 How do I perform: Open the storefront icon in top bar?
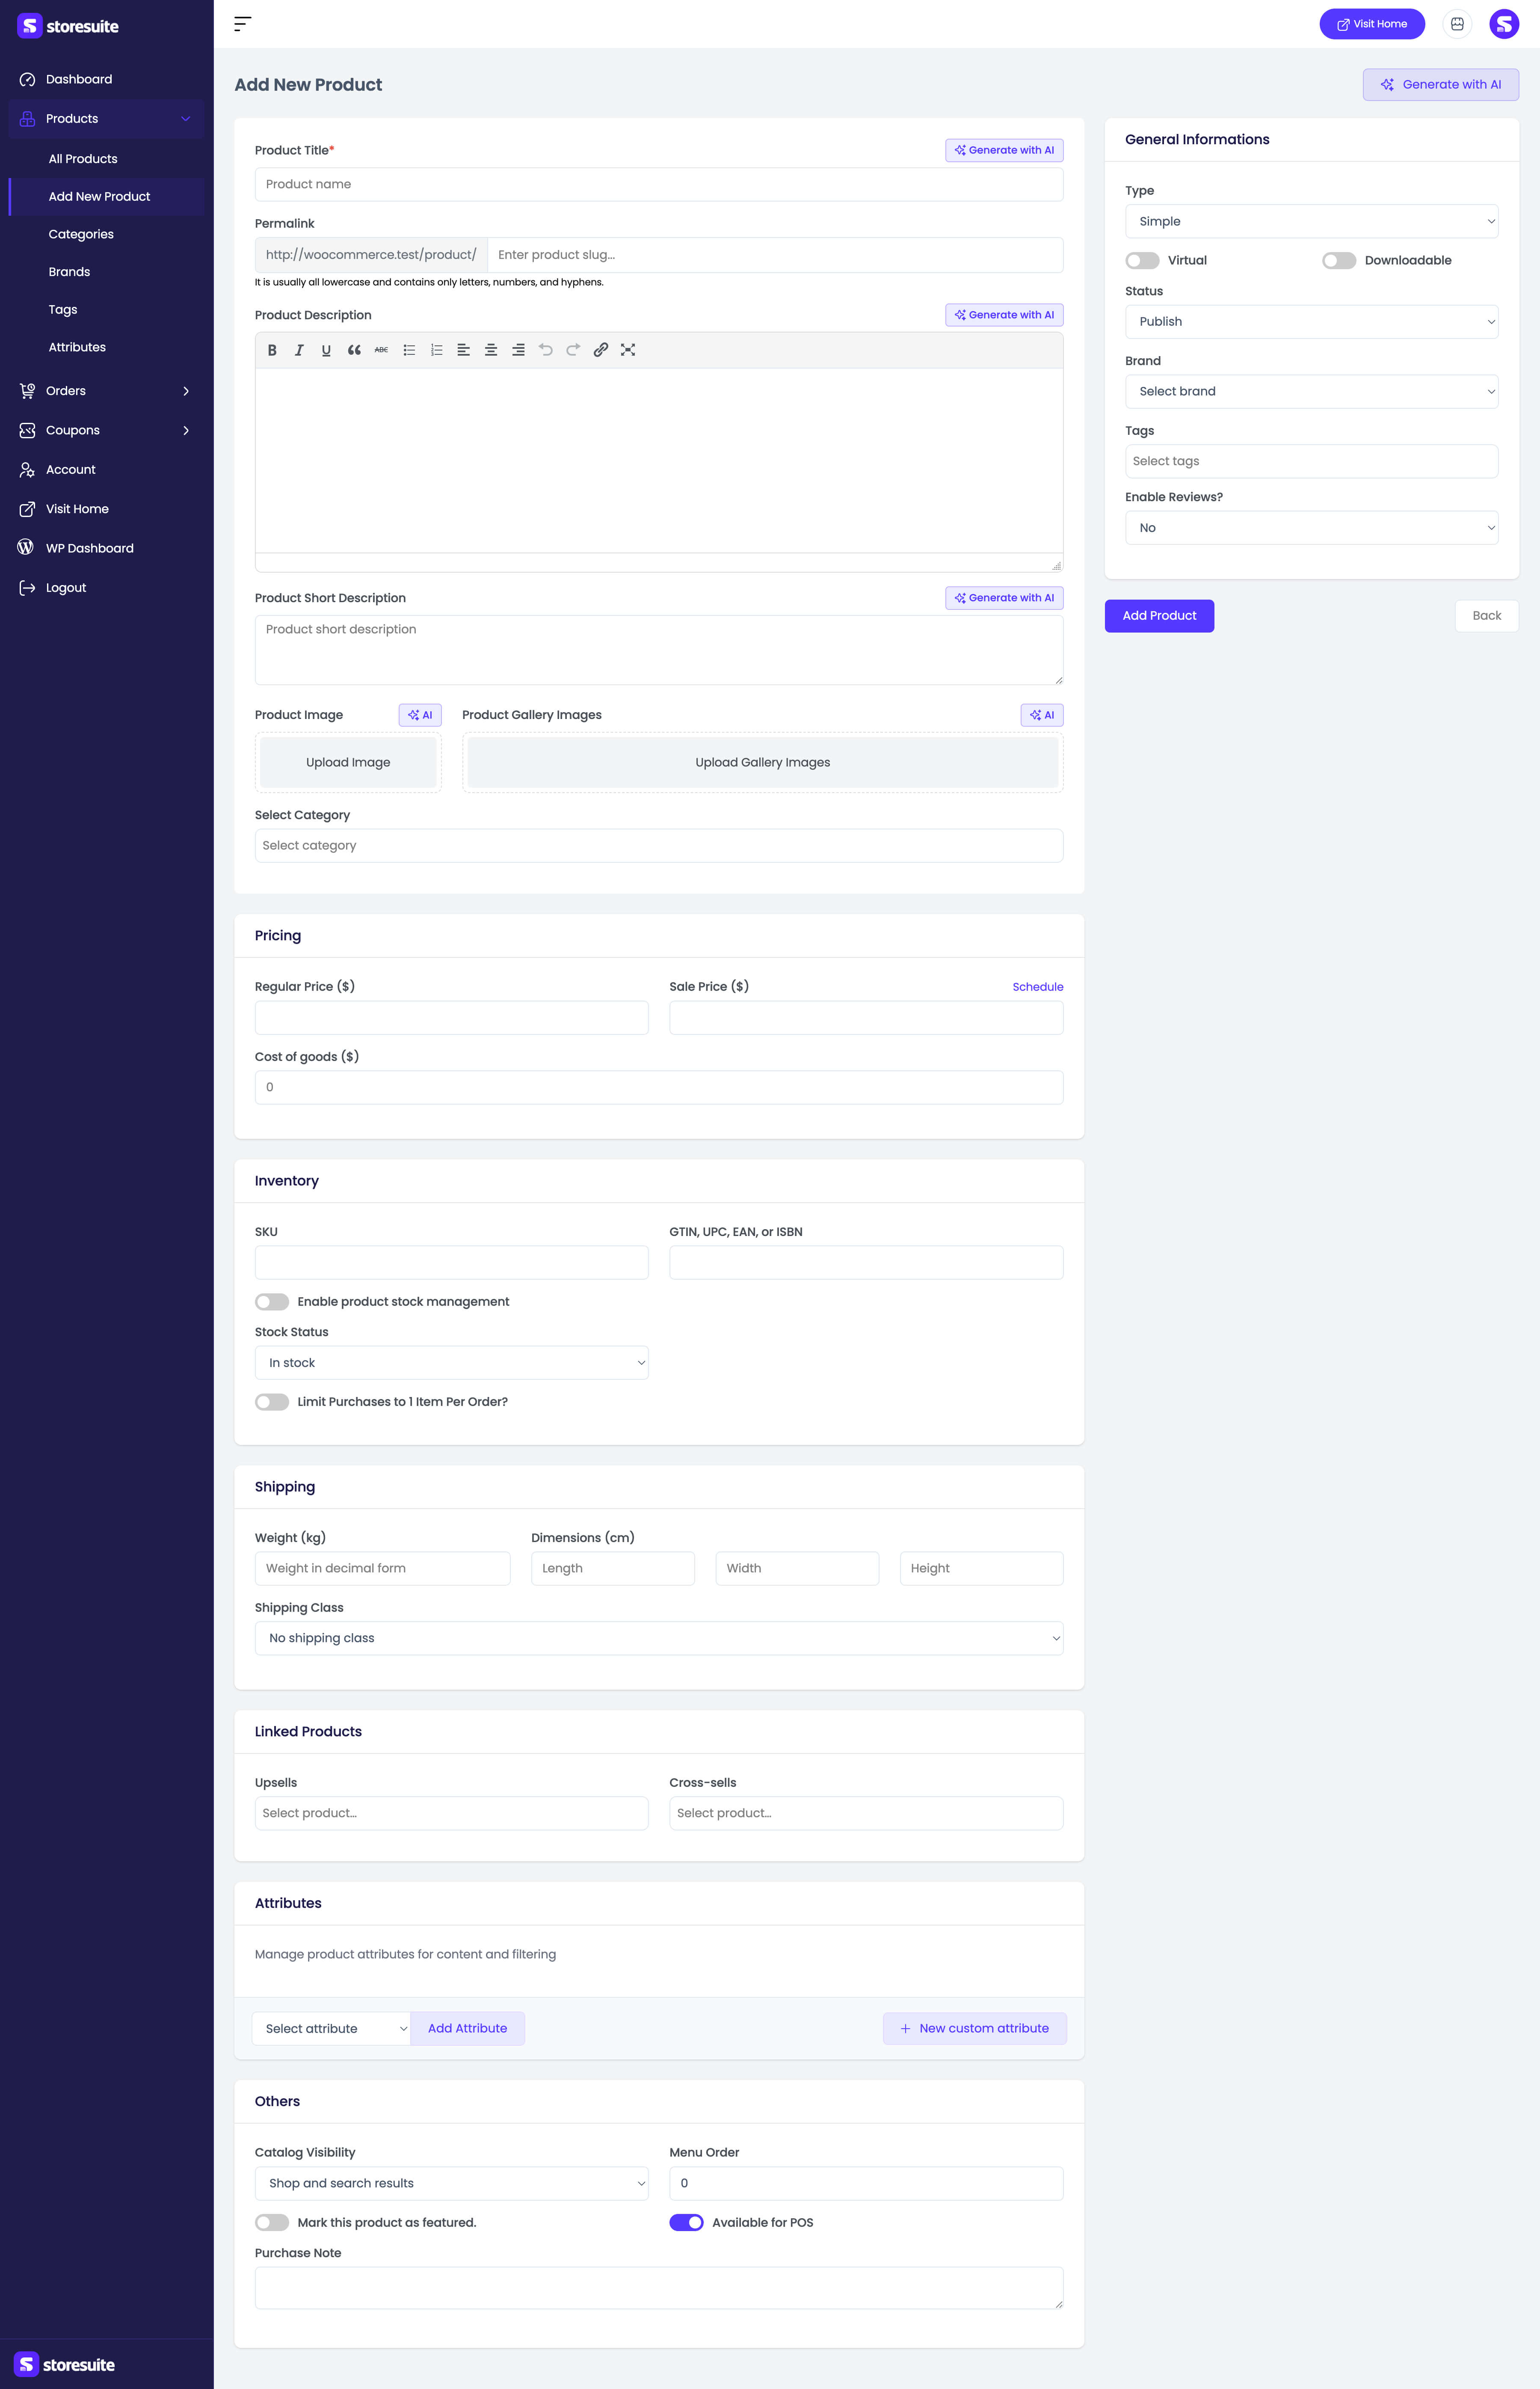tap(1457, 24)
